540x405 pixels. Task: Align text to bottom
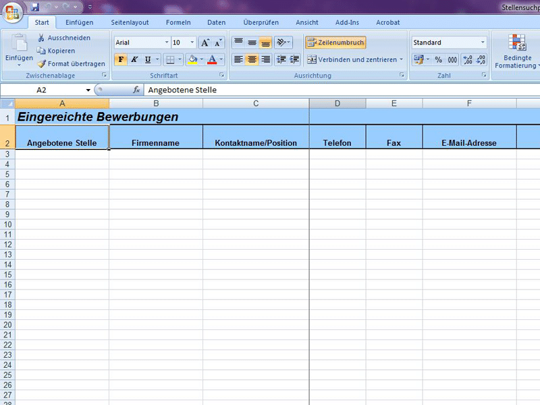coord(265,43)
